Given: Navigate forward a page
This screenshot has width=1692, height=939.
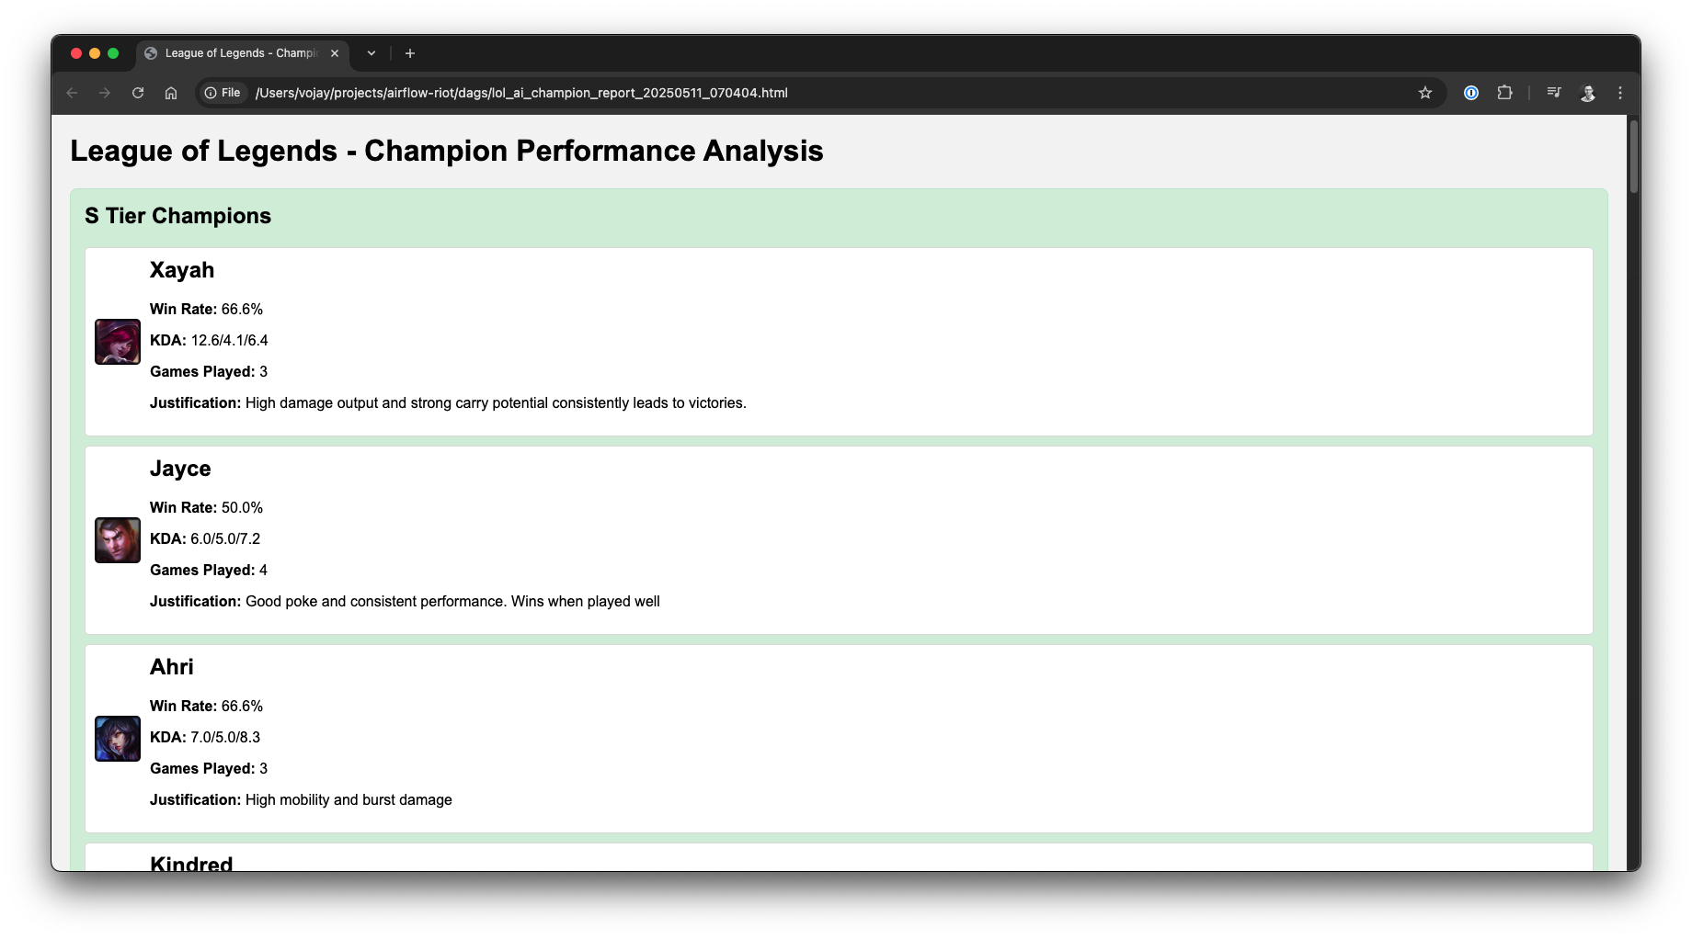Looking at the screenshot, I should pyautogui.click(x=105, y=93).
